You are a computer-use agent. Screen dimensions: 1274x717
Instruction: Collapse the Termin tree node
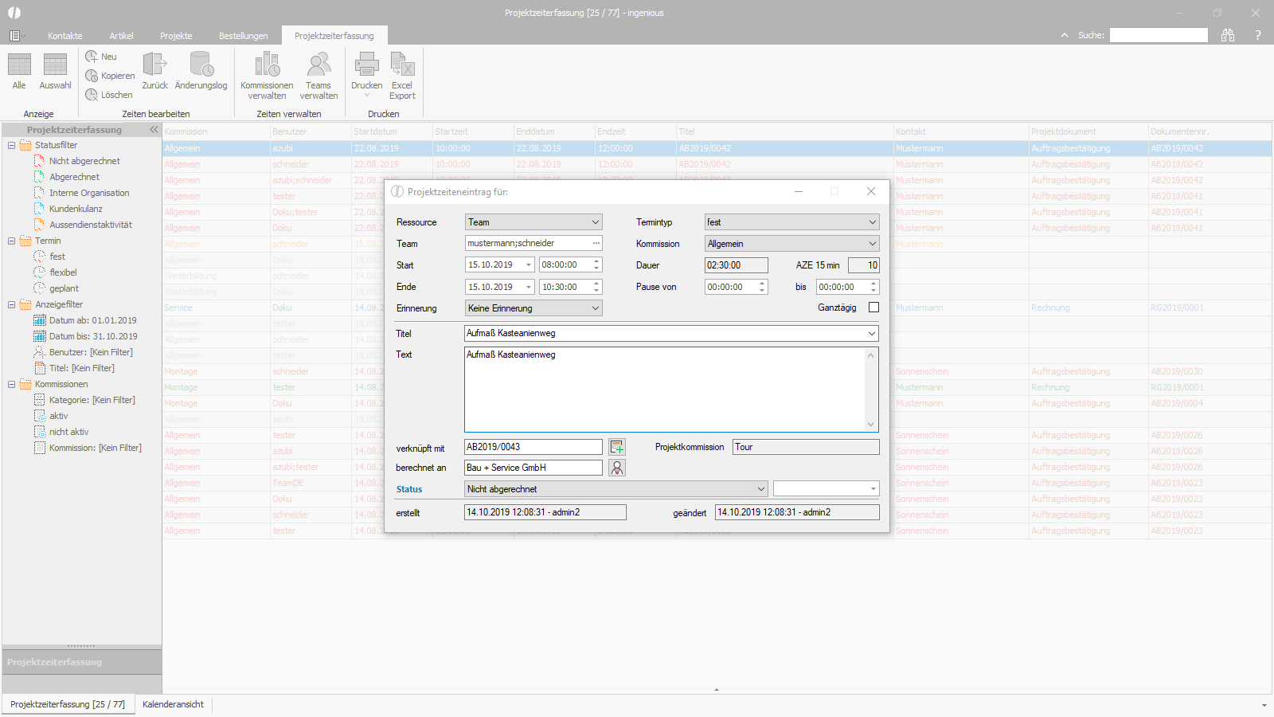coord(12,241)
